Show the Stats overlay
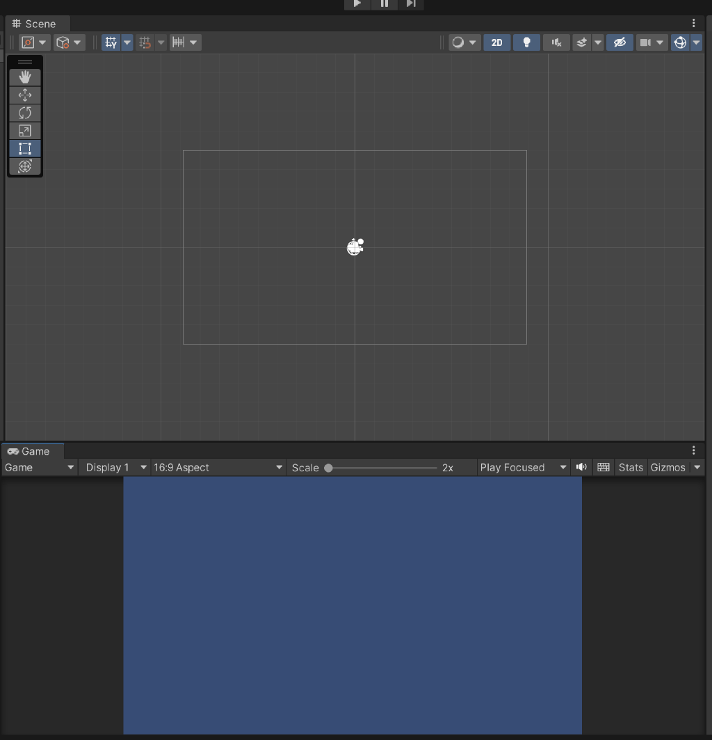The height and width of the screenshot is (740, 712). point(631,467)
